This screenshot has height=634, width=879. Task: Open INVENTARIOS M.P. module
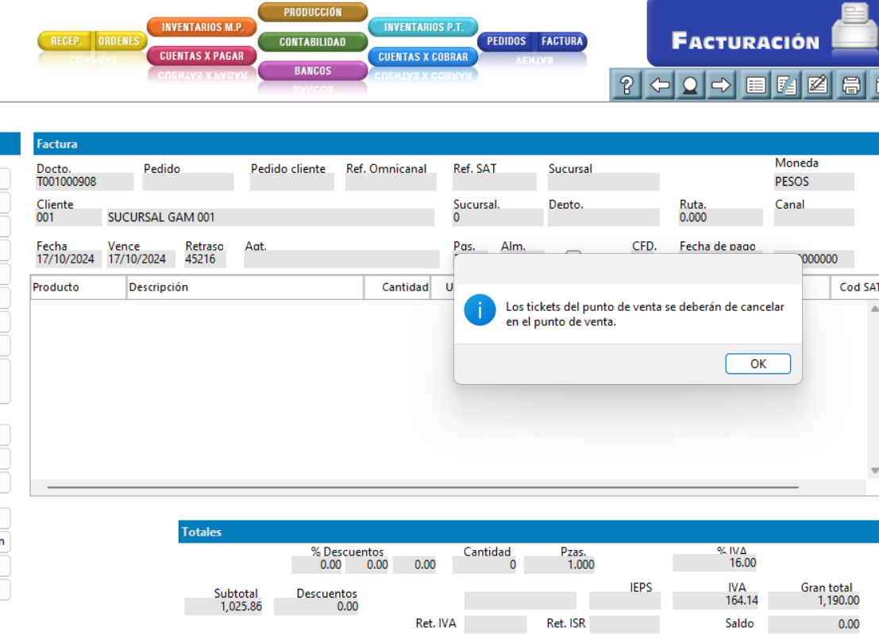202,27
